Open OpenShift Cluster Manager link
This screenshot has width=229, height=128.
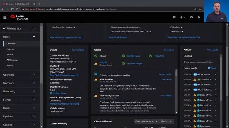click(64, 75)
